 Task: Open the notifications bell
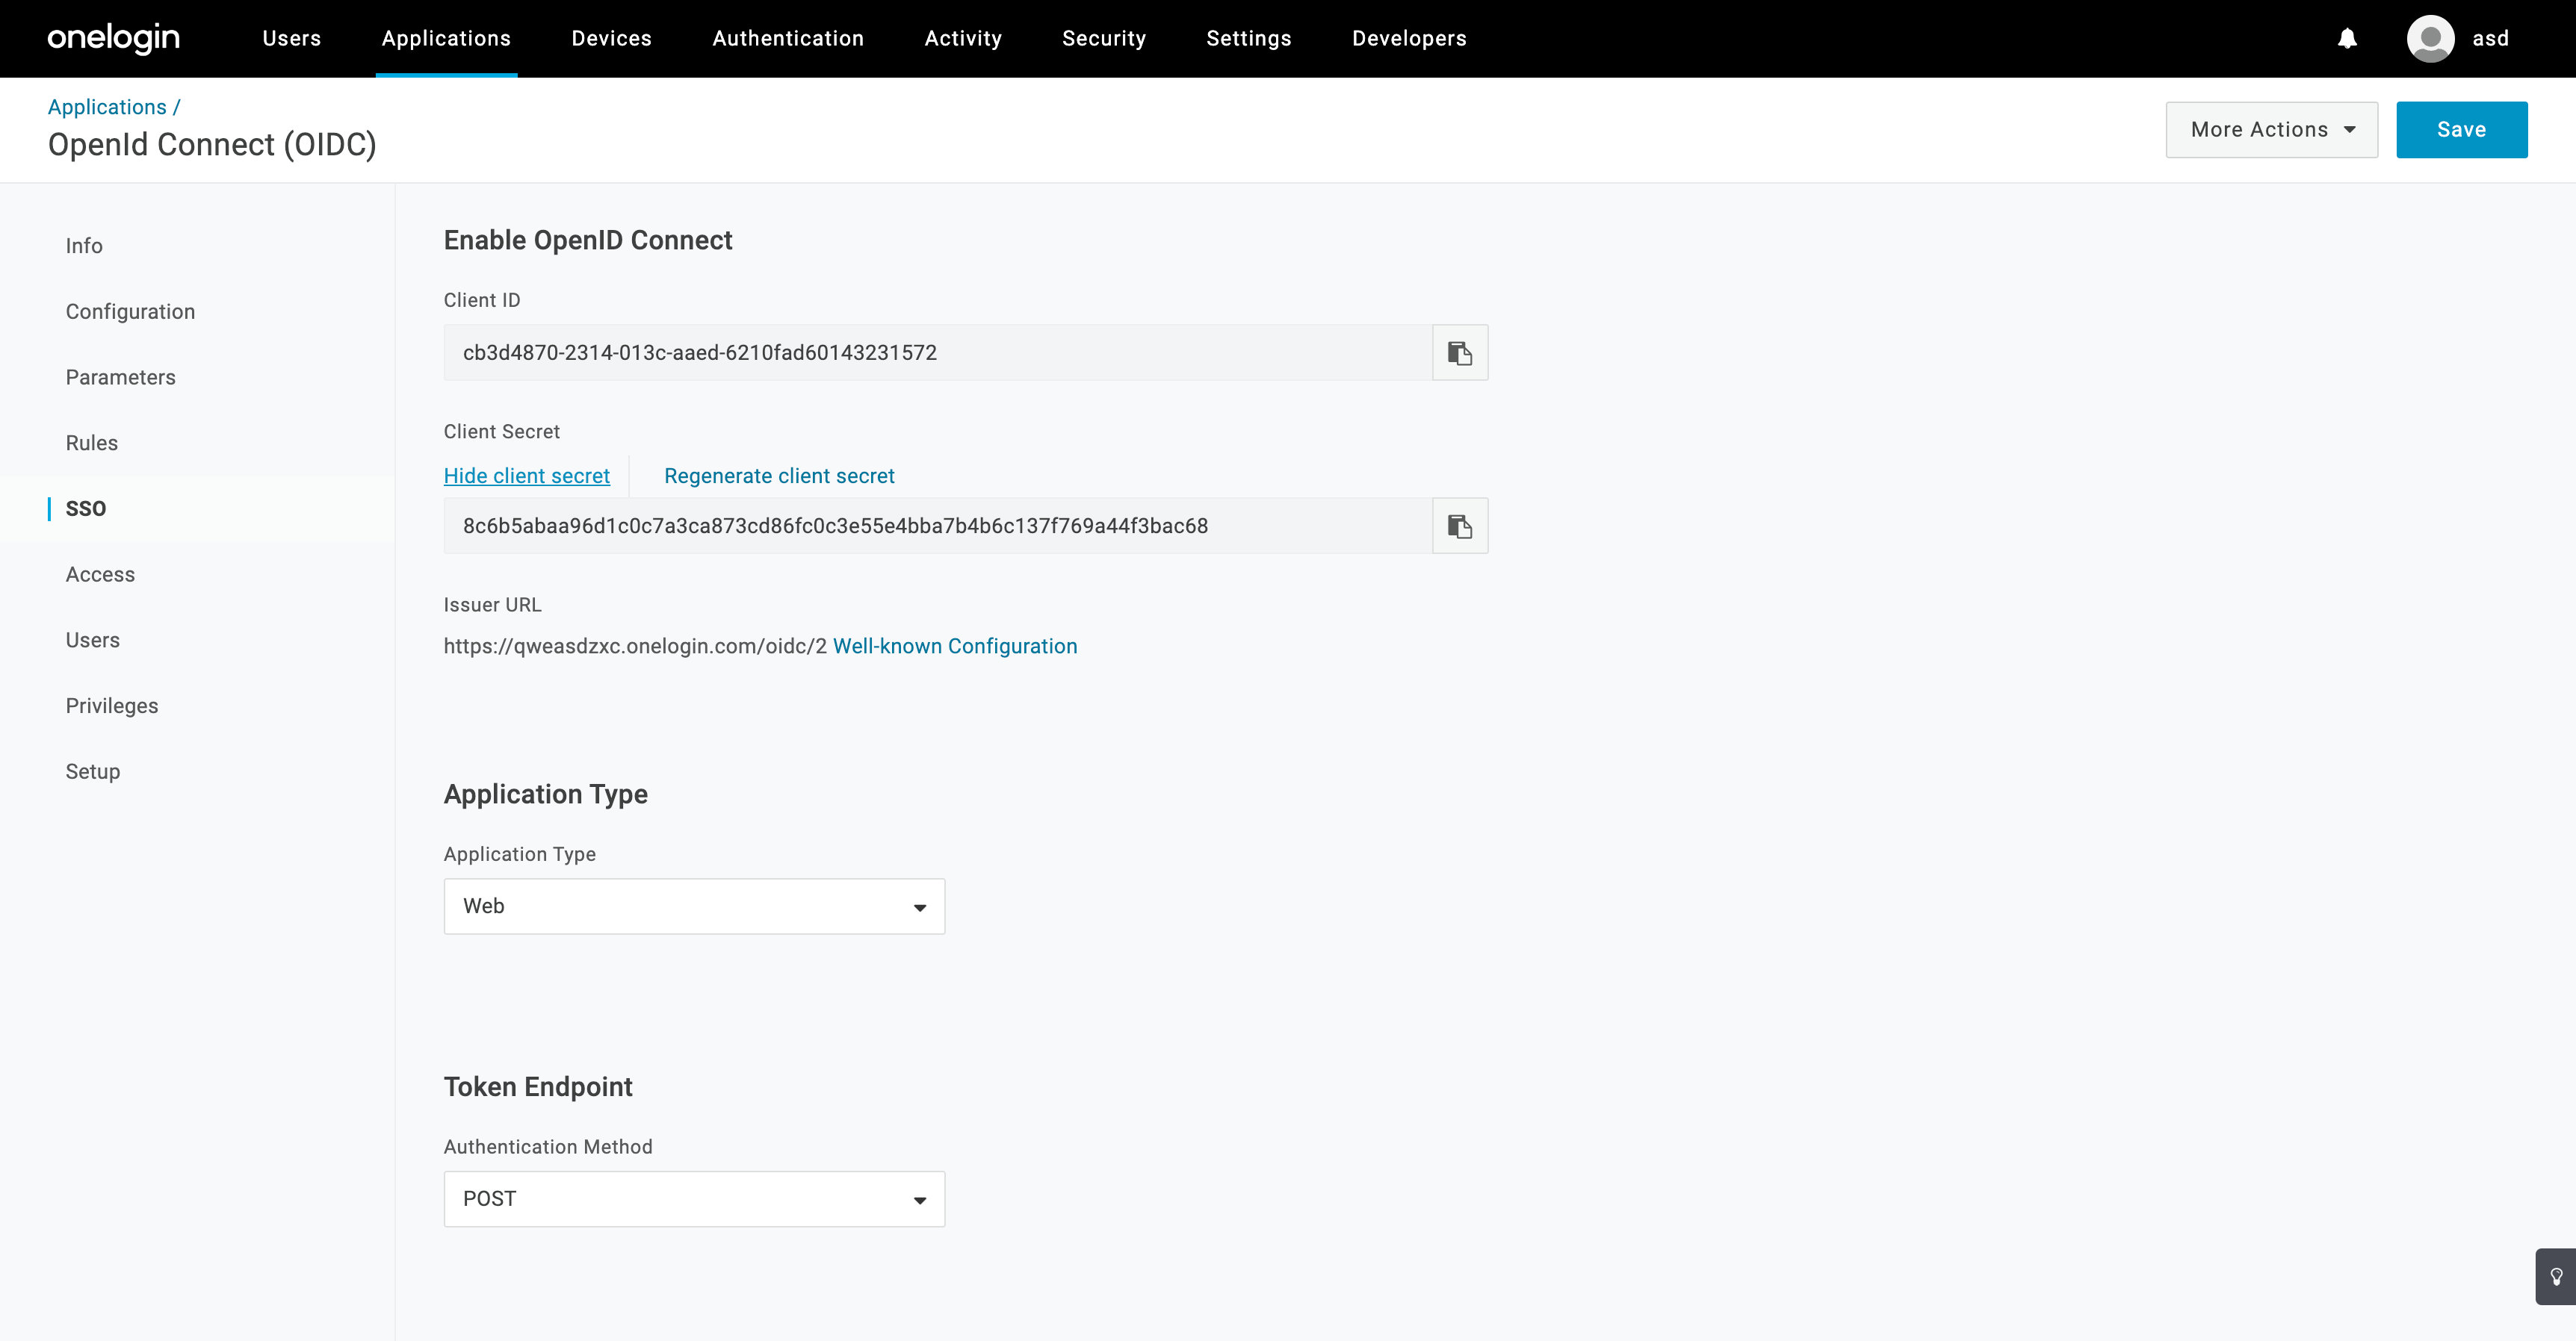(2347, 39)
